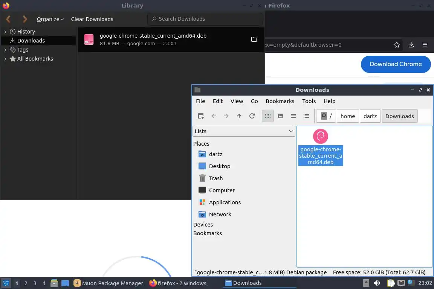The width and height of the screenshot is (434, 289).
Task: Open the Organize dropdown menu
Action: [x=50, y=19]
